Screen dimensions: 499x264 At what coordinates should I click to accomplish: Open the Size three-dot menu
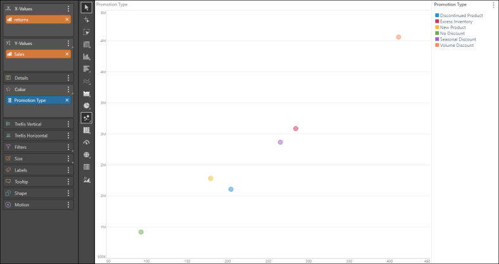click(x=68, y=158)
